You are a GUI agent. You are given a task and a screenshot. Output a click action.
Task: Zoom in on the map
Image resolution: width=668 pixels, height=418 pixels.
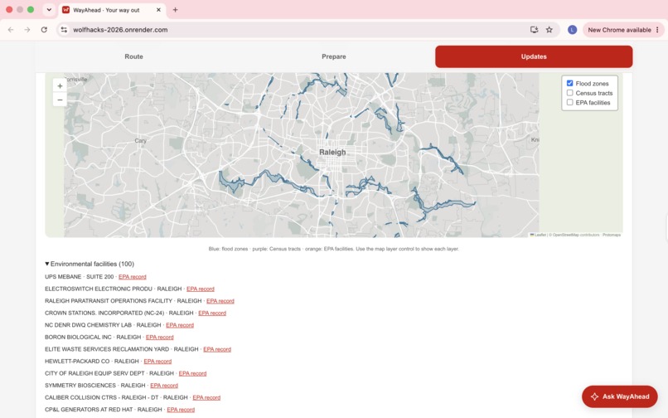tap(60, 85)
